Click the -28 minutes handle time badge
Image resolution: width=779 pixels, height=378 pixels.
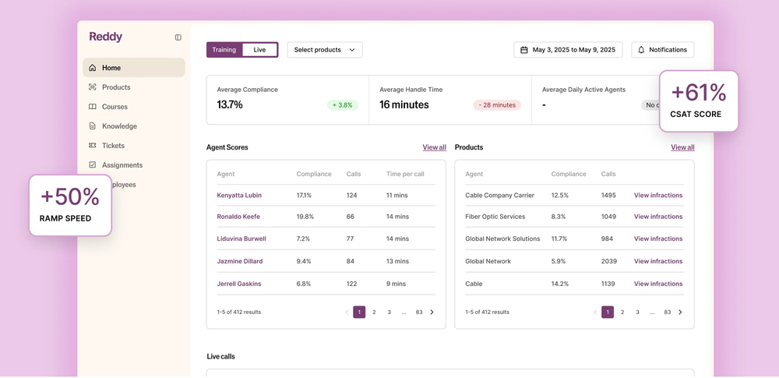[497, 105]
